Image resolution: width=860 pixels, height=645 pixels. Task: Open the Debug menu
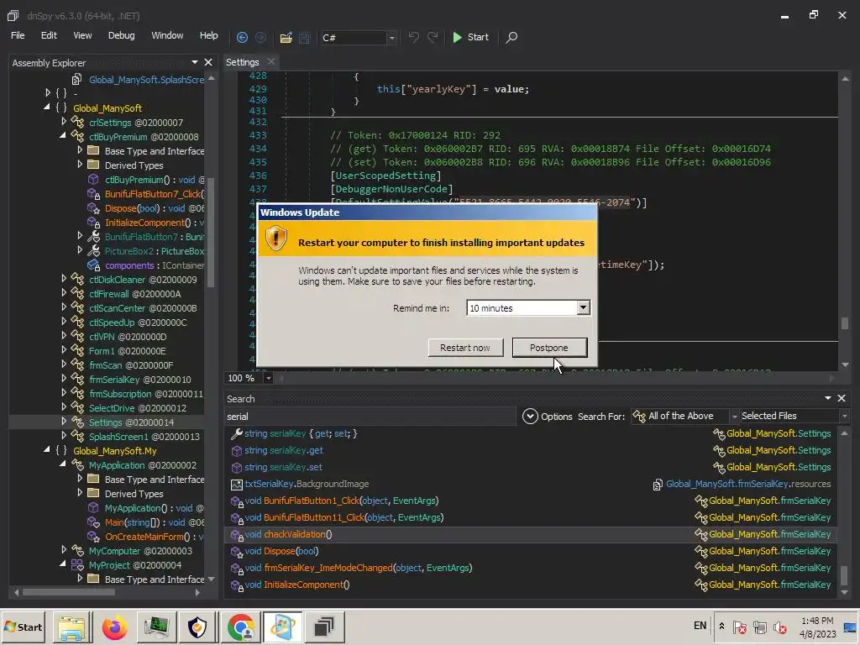coord(121,35)
